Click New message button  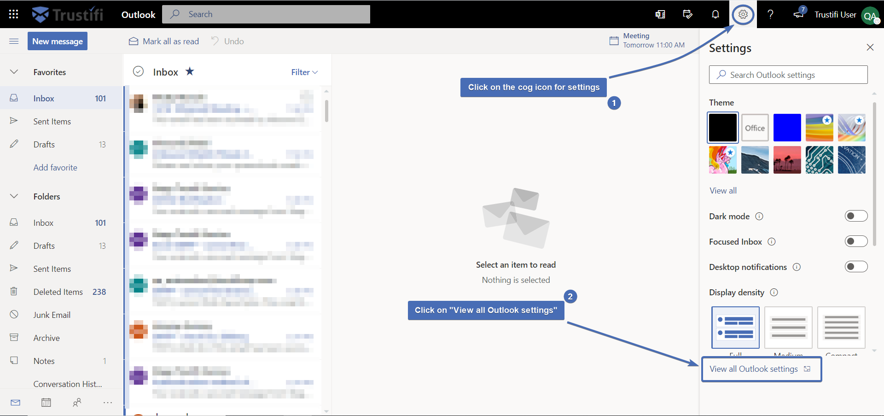(x=58, y=41)
